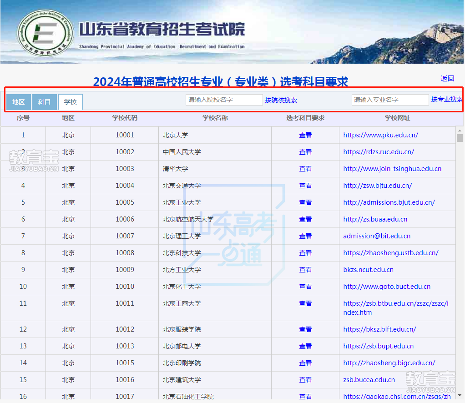Click the vertical scrollbar thumb
Viewport: 465px width, 403px height.
point(460,138)
